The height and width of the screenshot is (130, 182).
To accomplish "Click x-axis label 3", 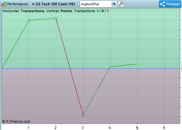I will (x=83, y=128).
